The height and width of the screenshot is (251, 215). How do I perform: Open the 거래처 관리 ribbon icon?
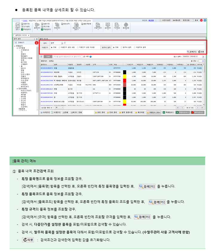point(17,27)
